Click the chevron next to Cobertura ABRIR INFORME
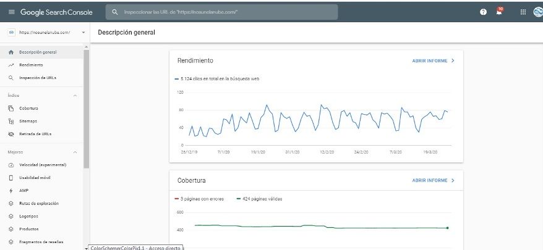543x250 pixels. 453,180
